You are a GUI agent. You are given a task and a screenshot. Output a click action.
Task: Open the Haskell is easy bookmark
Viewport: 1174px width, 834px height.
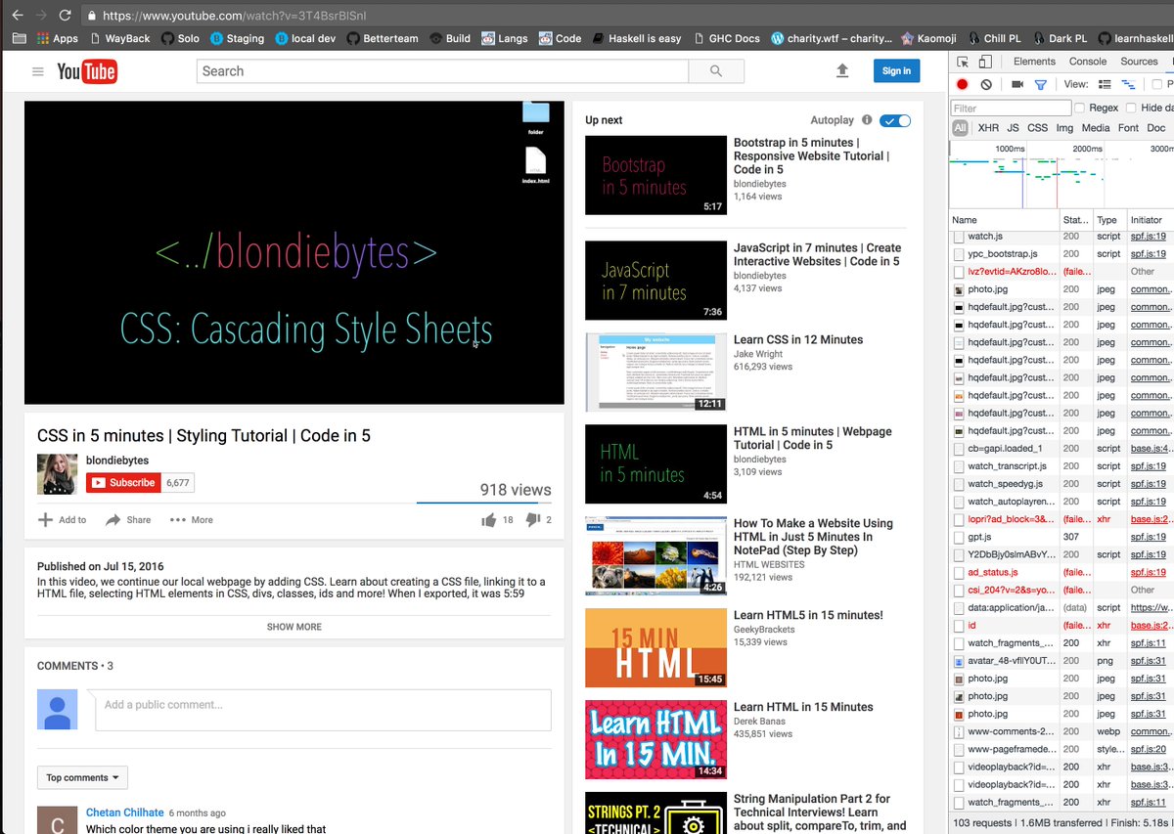[x=636, y=38]
